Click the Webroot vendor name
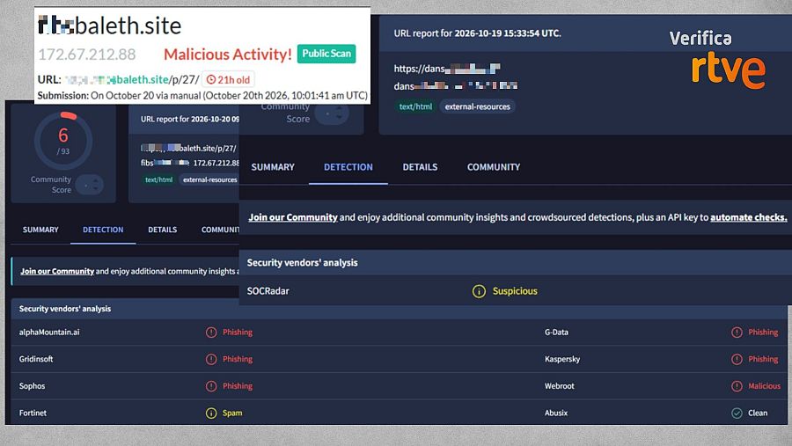 tap(559, 386)
